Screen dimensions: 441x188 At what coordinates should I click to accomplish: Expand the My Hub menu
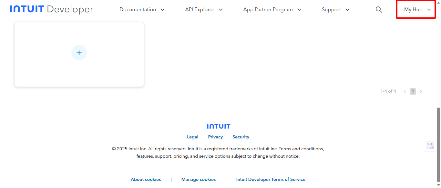(x=416, y=9)
